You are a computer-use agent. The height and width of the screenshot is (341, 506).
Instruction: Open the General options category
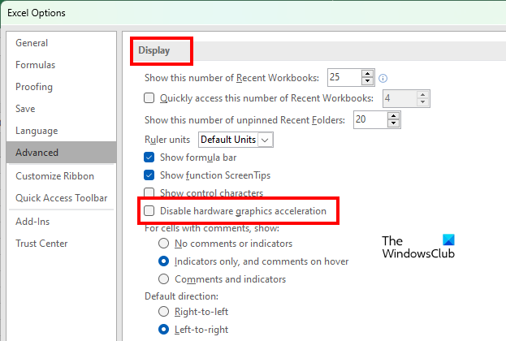click(x=61, y=43)
